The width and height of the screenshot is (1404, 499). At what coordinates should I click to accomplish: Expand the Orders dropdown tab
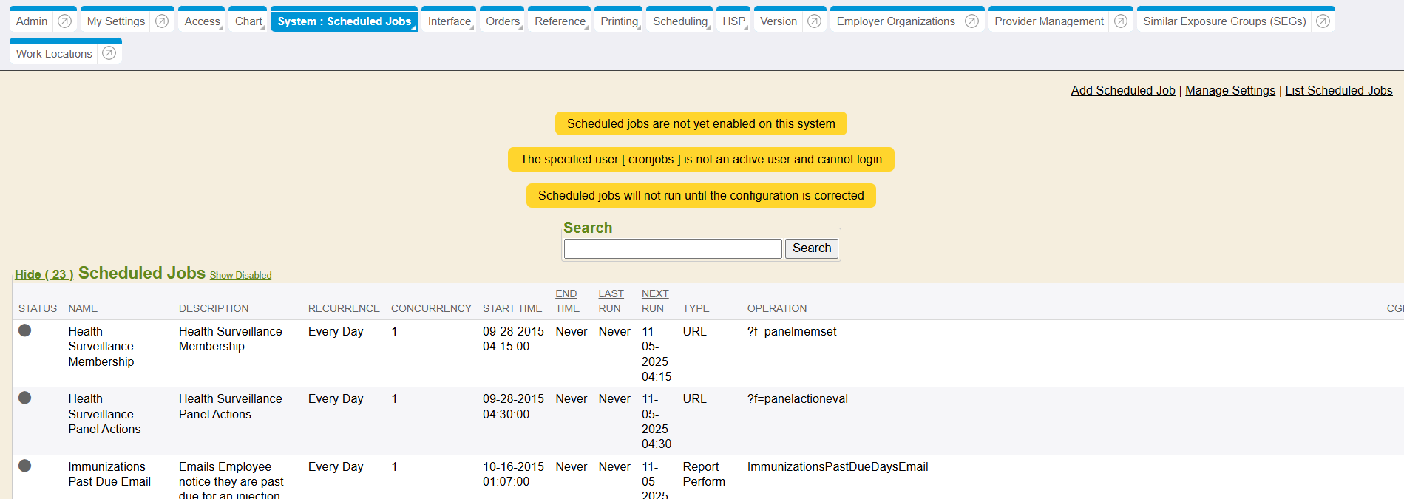(503, 21)
